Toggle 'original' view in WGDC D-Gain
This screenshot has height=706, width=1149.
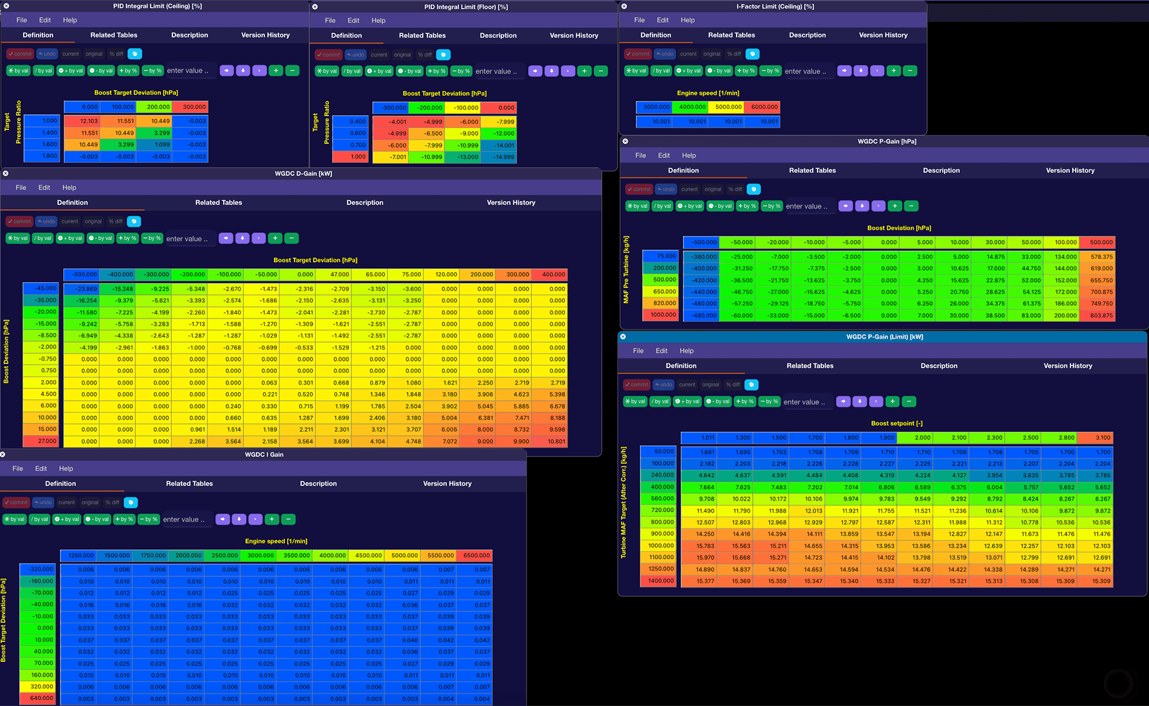pyautogui.click(x=93, y=221)
